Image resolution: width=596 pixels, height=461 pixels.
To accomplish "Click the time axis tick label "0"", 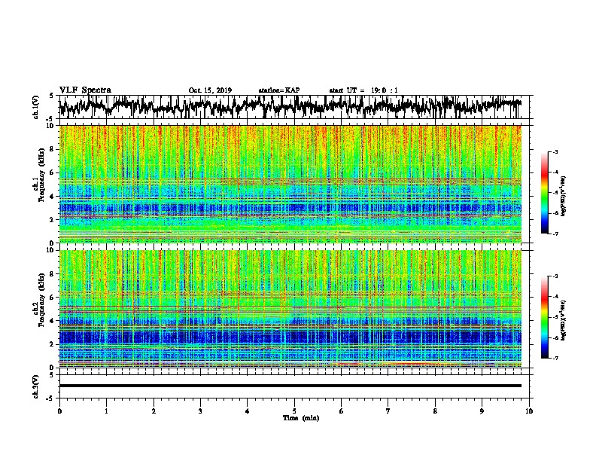I will pos(59,411).
